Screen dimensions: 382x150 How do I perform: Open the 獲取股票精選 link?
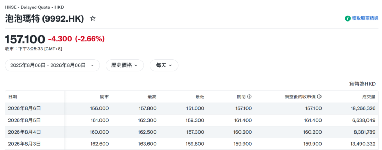coord(365,18)
